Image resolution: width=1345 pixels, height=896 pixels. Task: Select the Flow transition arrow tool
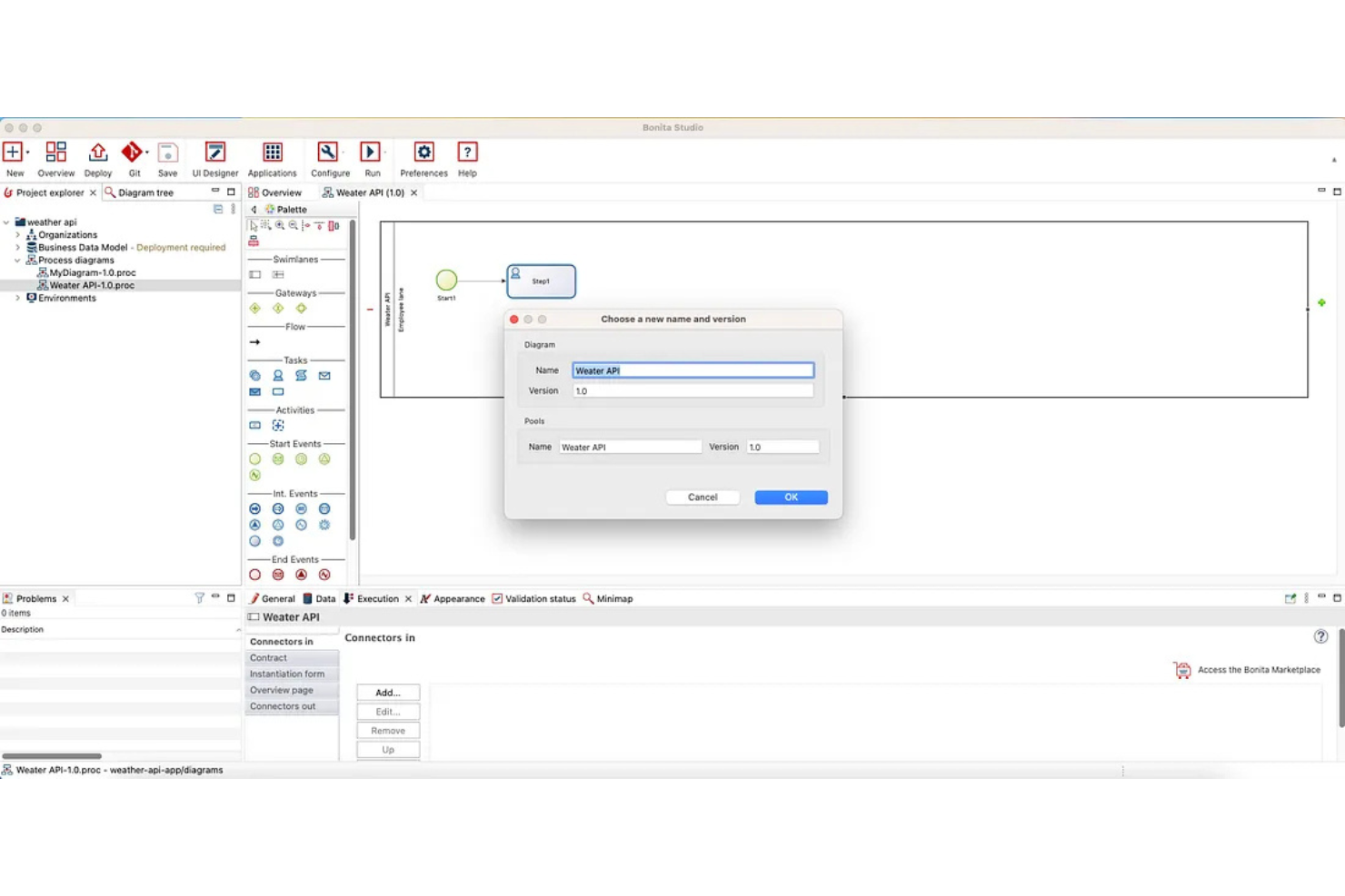pos(255,342)
